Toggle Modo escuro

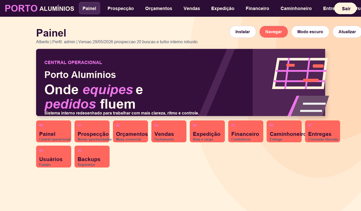310,32
